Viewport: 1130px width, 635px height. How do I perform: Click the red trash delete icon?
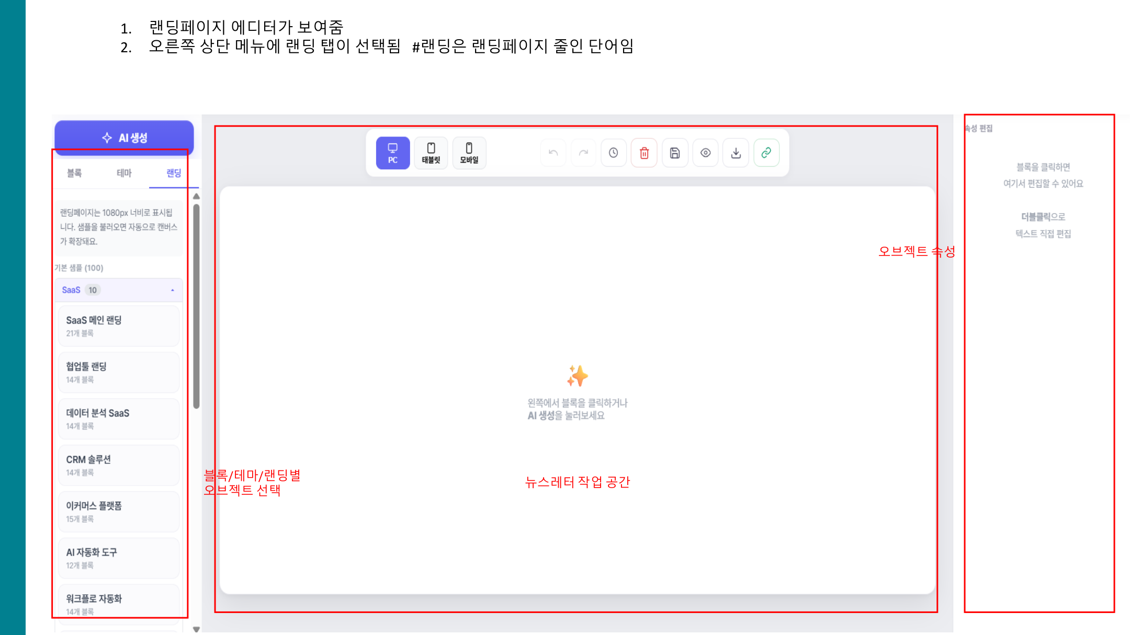[x=644, y=153]
